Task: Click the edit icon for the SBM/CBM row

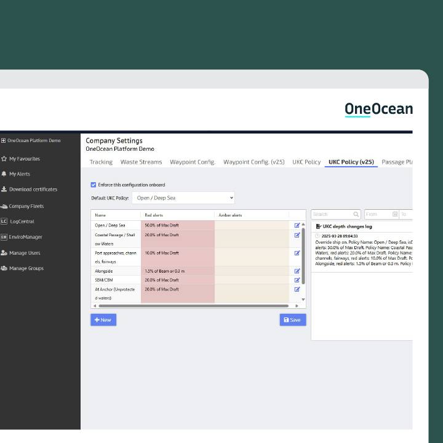Action: [x=297, y=280]
